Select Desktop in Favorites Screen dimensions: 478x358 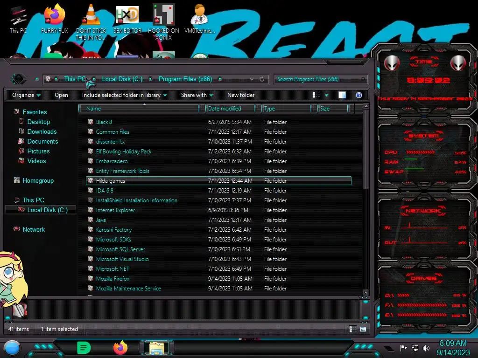(x=38, y=122)
